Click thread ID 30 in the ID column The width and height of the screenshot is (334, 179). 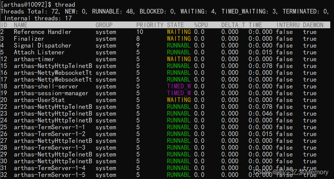click(4, 161)
